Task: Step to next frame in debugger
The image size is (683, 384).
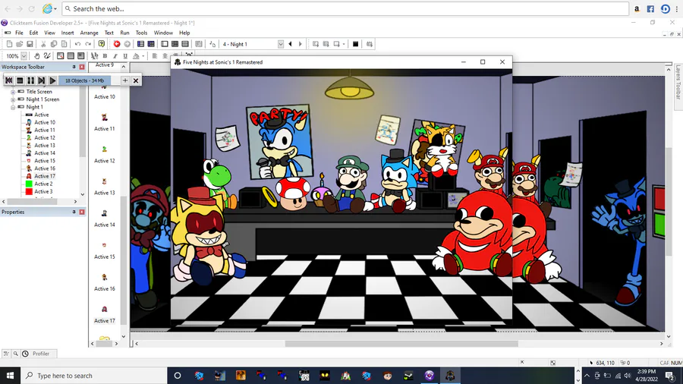Action: [x=42, y=80]
